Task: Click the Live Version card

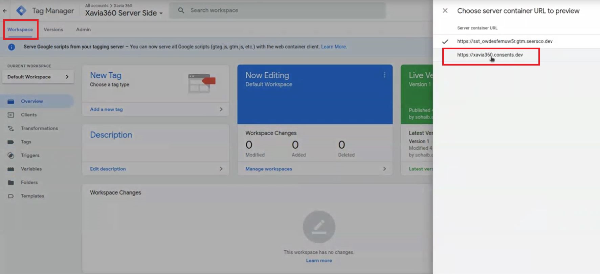Action: click(417, 94)
